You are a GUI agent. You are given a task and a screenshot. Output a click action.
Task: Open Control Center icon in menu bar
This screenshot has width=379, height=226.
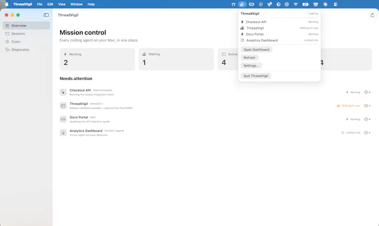[x=335, y=4]
